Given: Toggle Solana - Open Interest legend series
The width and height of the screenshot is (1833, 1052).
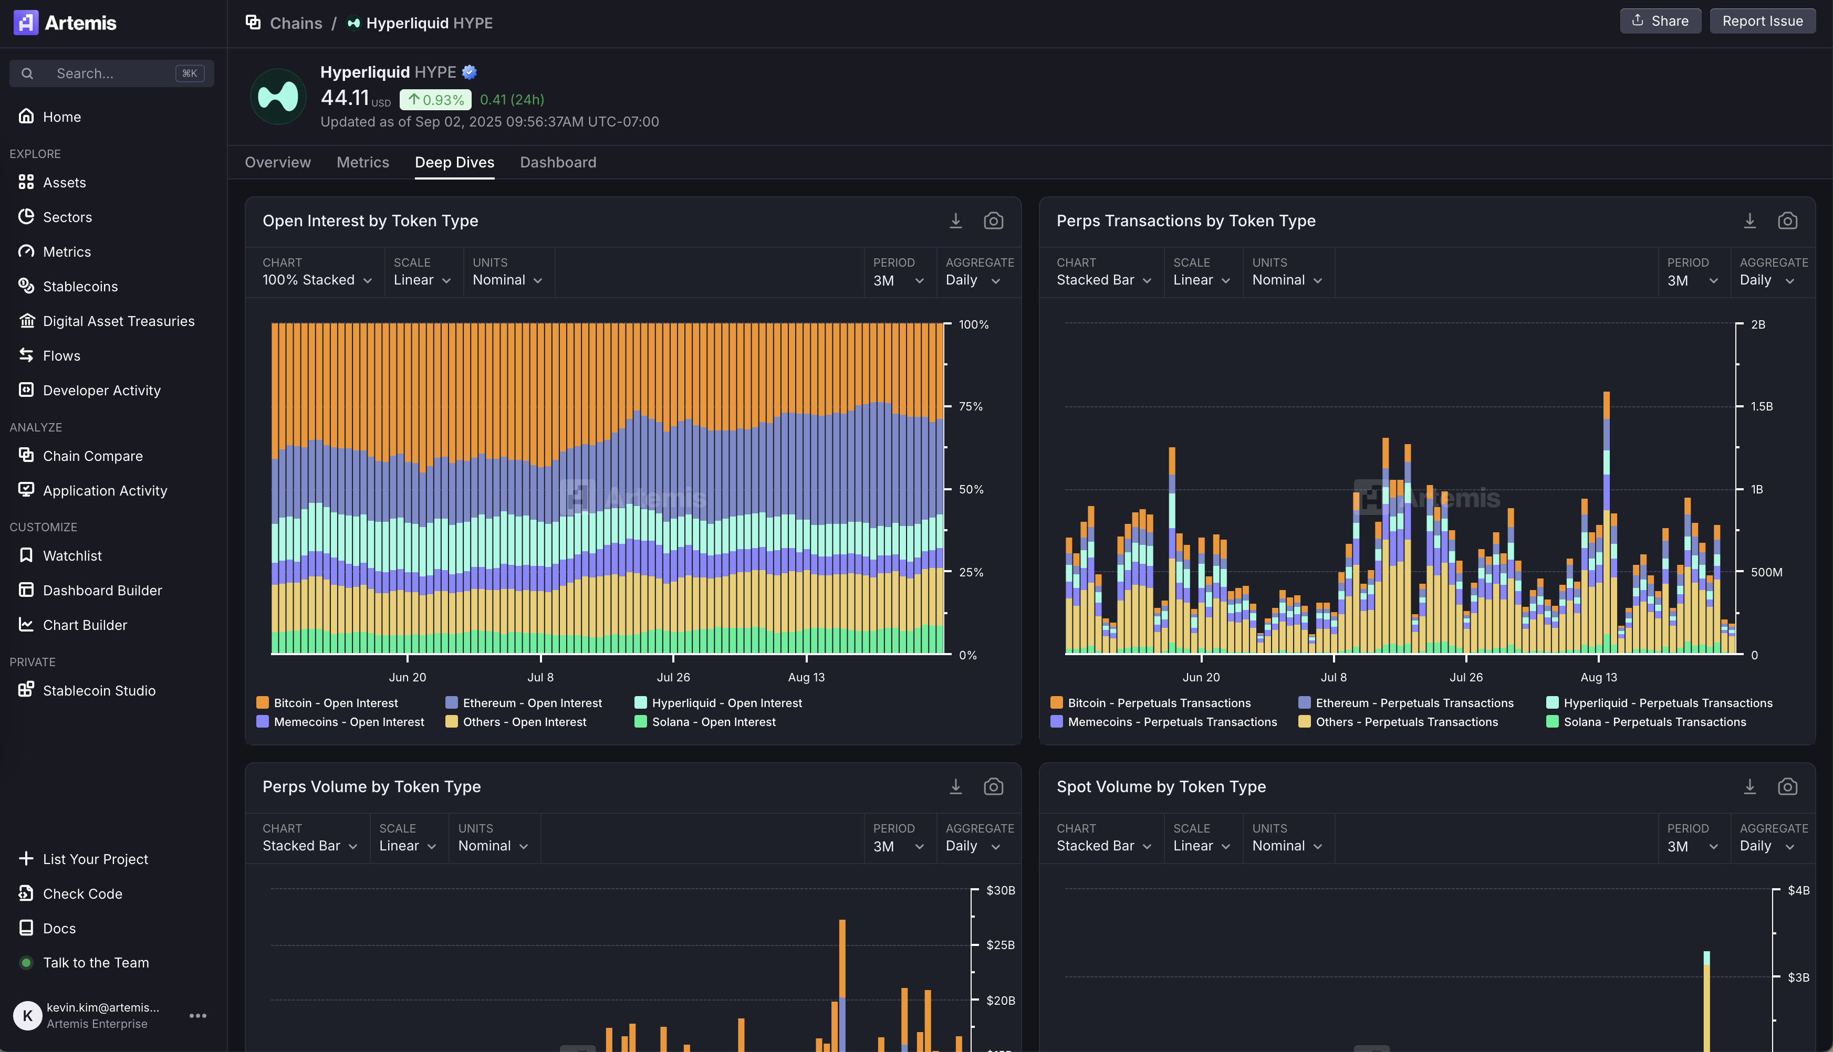Looking at the screenshot, I should [705, 721].
